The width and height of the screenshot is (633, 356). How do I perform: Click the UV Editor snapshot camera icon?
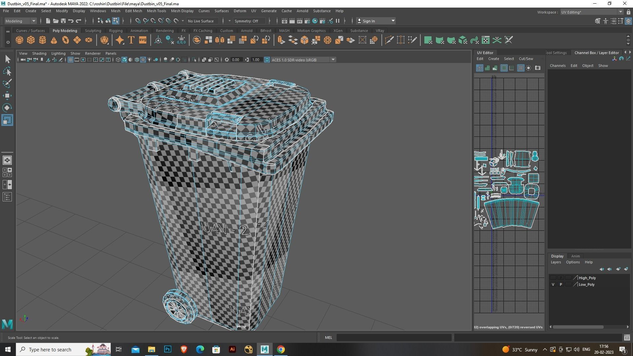pos(538,68)
